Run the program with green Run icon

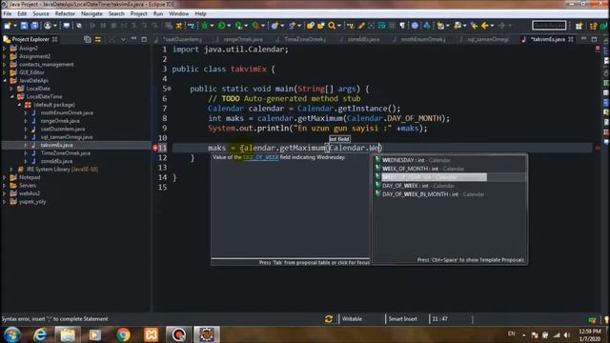tap(222, 26)
